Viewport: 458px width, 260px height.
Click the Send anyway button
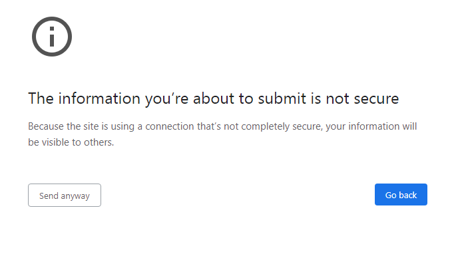(x=65, y=195)
